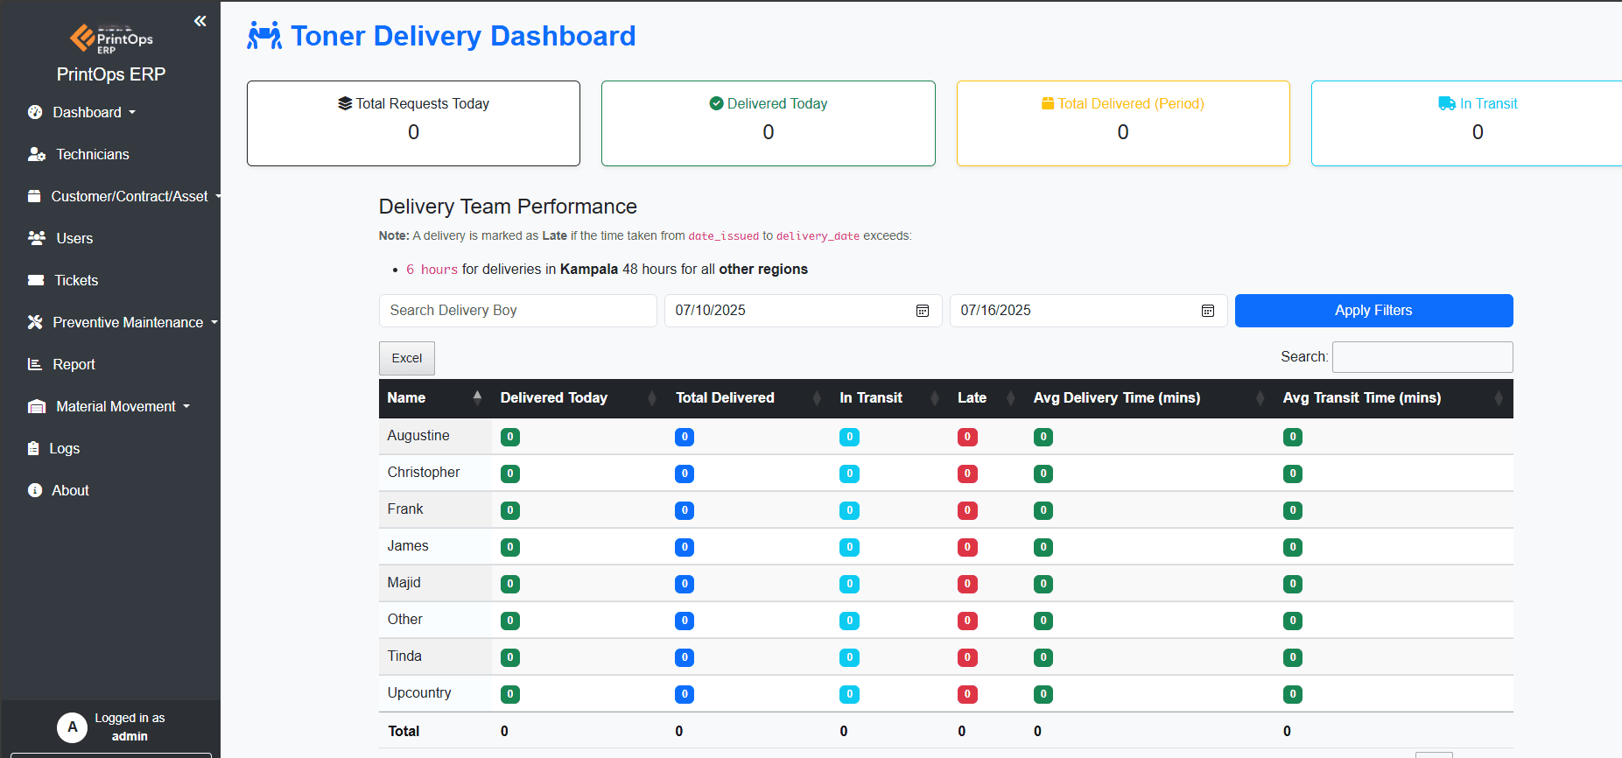
Task: Select the Tinda row name
Action: coord(404,656)
